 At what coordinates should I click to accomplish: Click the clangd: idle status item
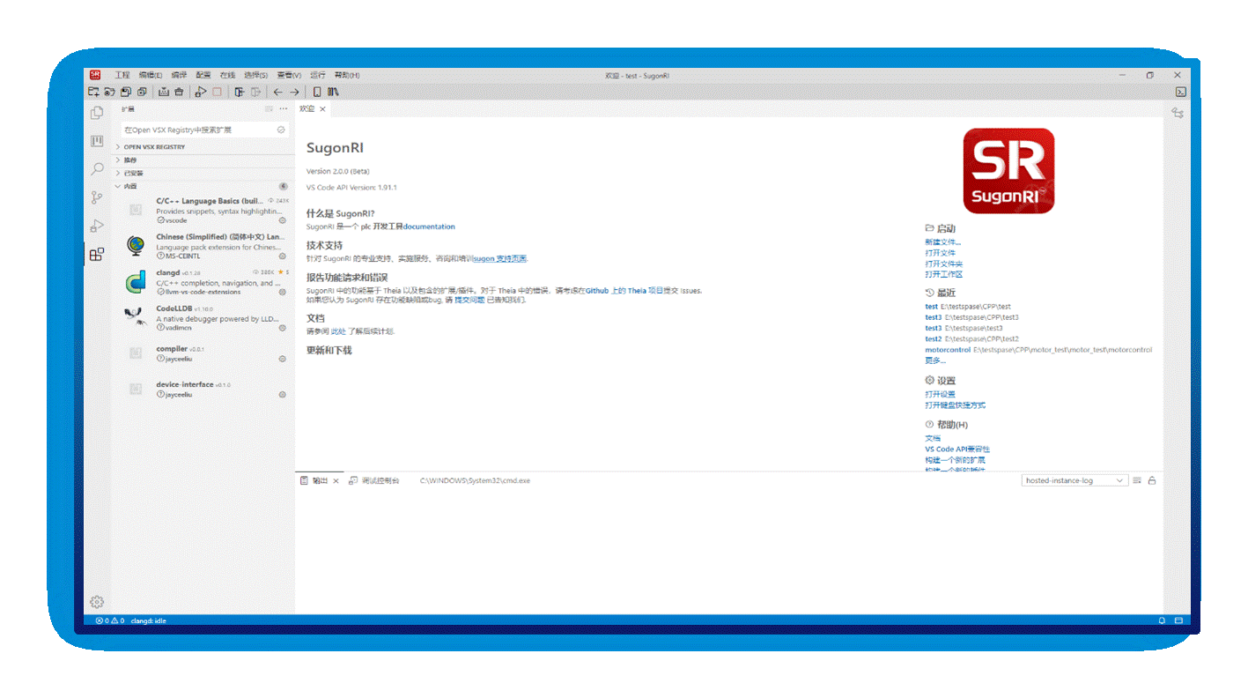[148, 620]
